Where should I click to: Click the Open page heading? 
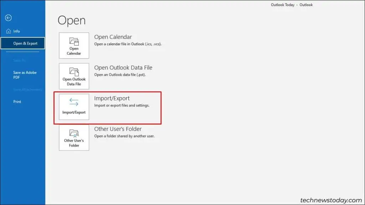pos(71,20)
